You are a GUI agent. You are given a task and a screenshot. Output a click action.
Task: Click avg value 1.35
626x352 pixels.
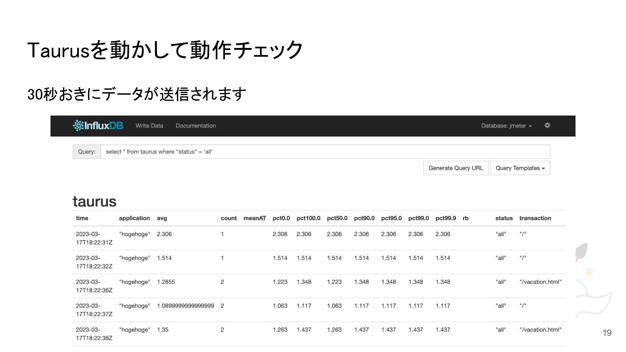click(x=163, y=329)
